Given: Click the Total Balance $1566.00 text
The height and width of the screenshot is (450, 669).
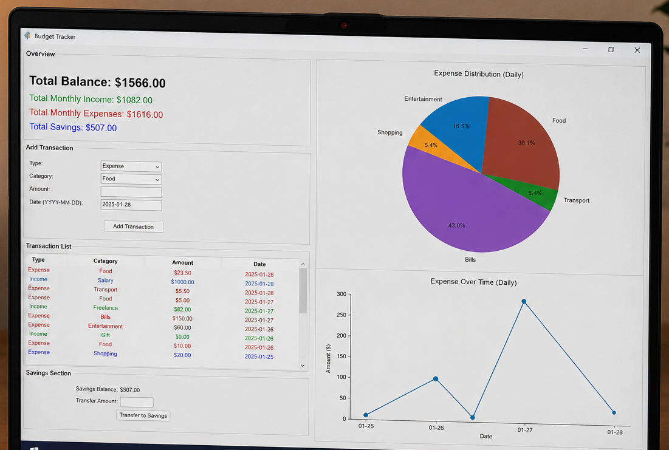Looking at the screenshot, I should tap(97, 82).
